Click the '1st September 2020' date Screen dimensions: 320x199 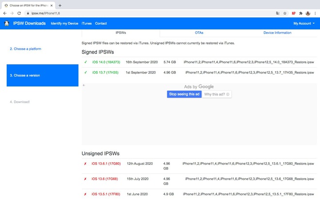[x=141, y=72]
